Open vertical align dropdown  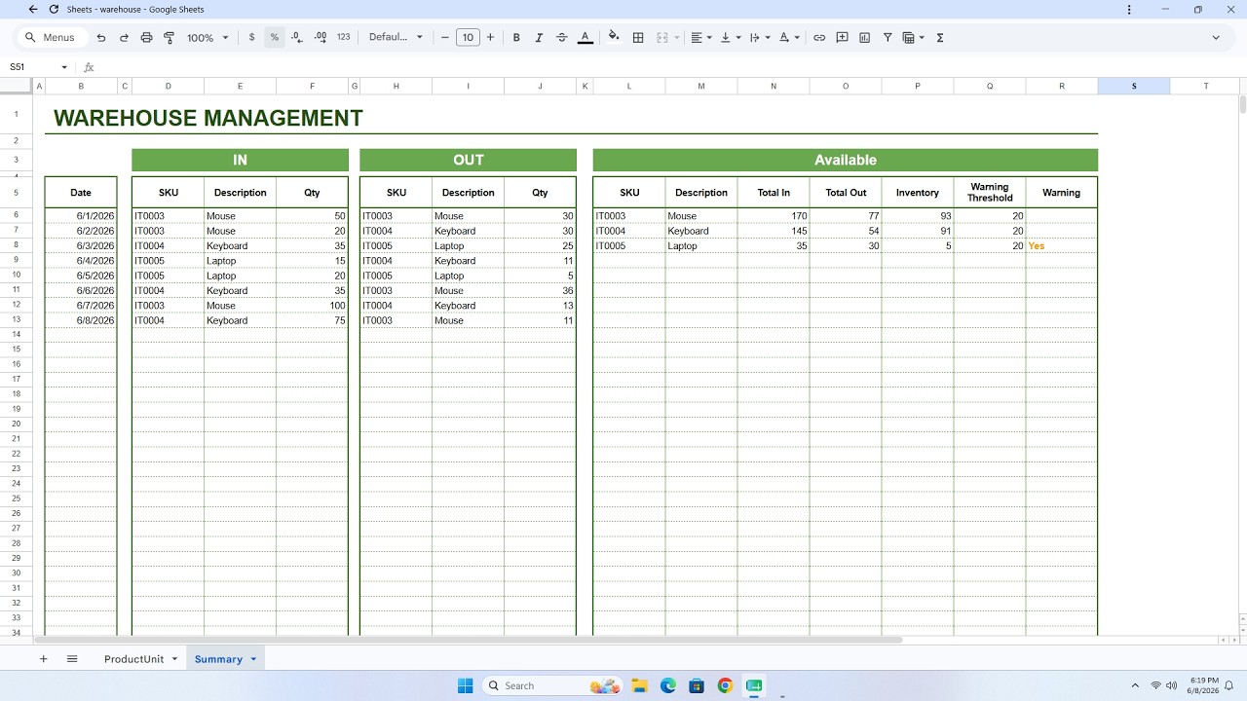point(731,37)
